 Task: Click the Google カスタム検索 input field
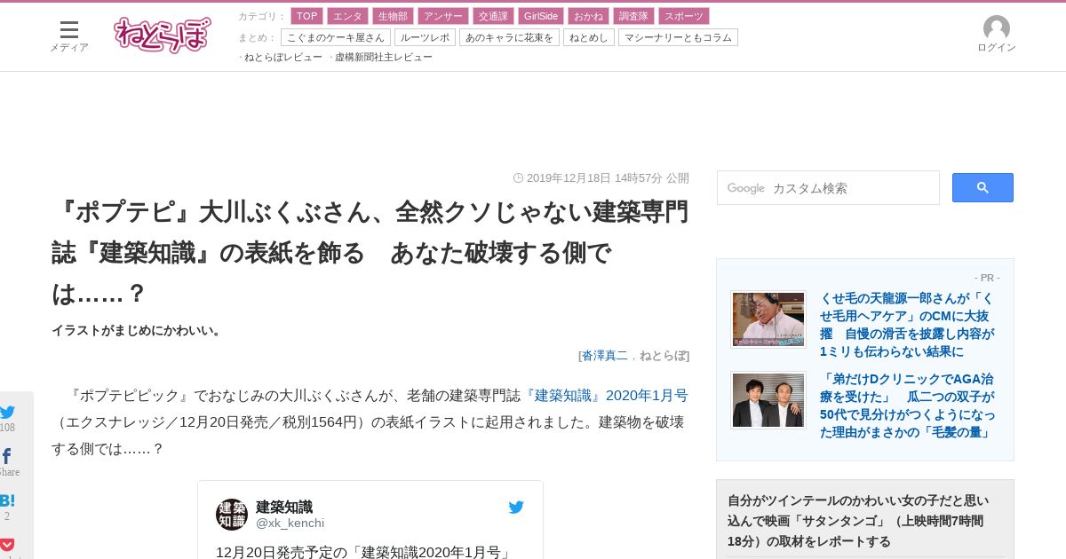tap(828, 188)
